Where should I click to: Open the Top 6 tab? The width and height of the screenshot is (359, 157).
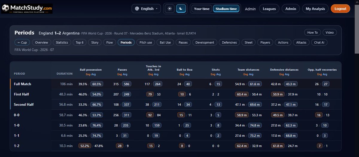tap(80, 43)
